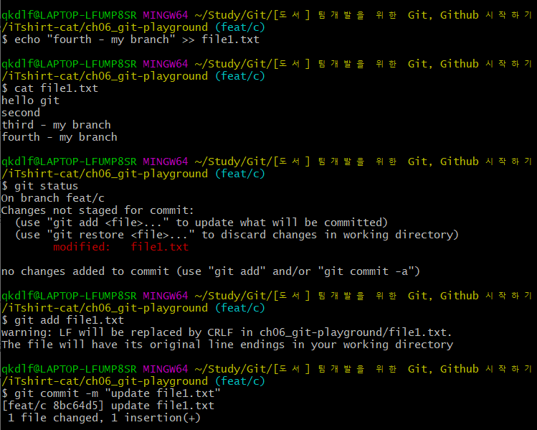Click the MINGW64 label above "git commit" command
The height and width of the screenshot is (430, 537).
[166, 369]
